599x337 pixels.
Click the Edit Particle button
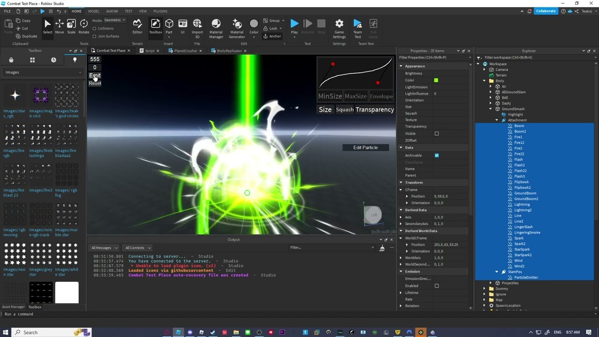[x=365, y=147]
